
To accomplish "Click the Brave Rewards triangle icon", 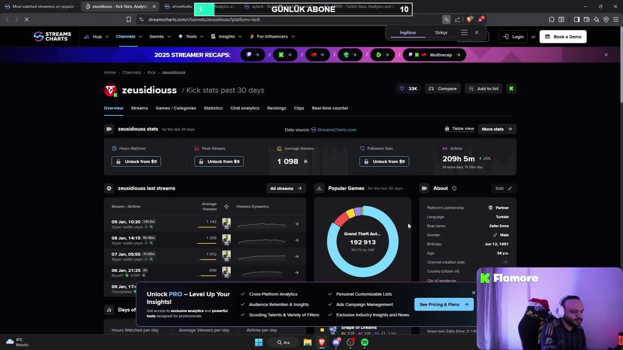I will 480,19.
